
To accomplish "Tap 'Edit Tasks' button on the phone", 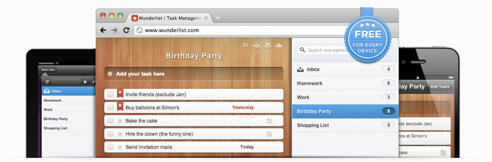I will coord(440,87).
